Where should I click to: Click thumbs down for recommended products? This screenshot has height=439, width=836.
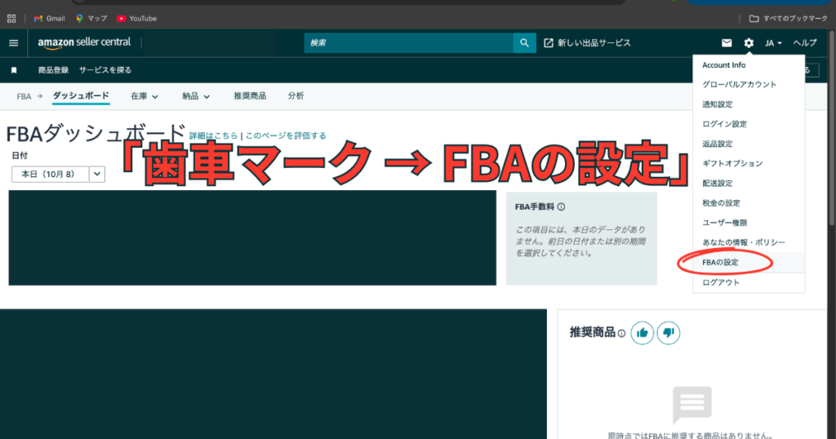[x=668, y=333]
